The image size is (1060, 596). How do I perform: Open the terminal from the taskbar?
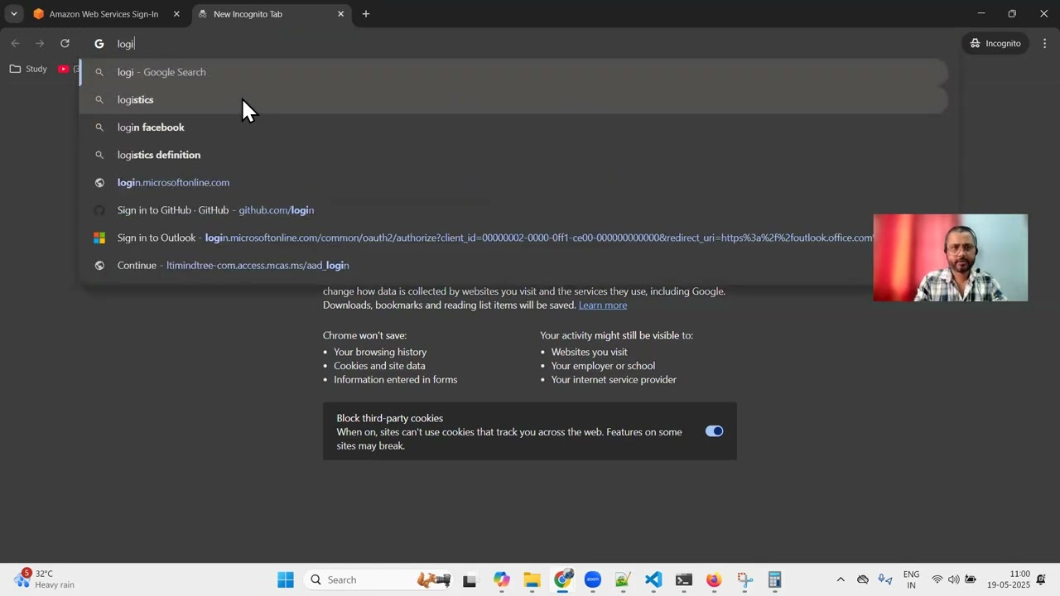683,580
